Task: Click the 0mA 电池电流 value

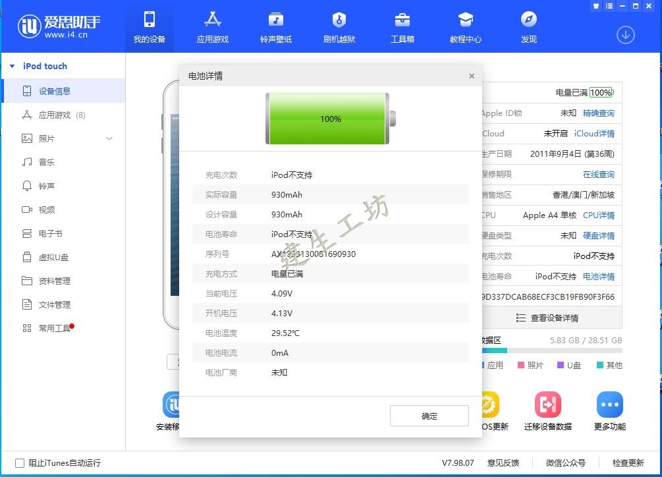Action: coord(280,353)
